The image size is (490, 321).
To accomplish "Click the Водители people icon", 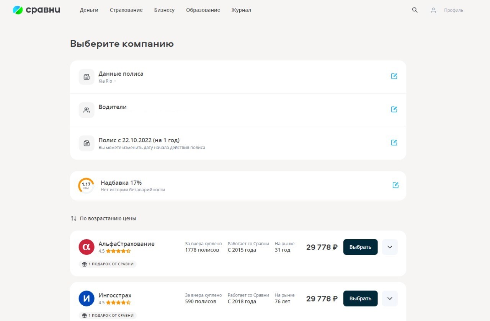I will (x=87, y=110).
